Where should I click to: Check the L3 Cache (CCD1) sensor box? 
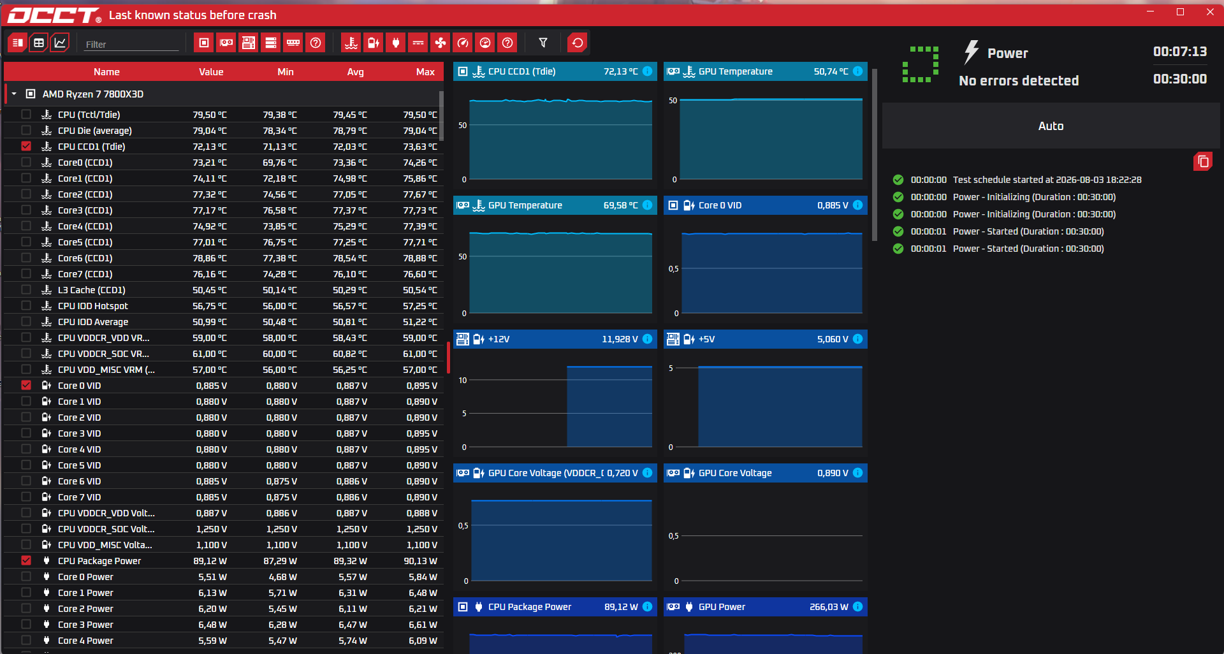pyautogui.click(x=26, y=289)
